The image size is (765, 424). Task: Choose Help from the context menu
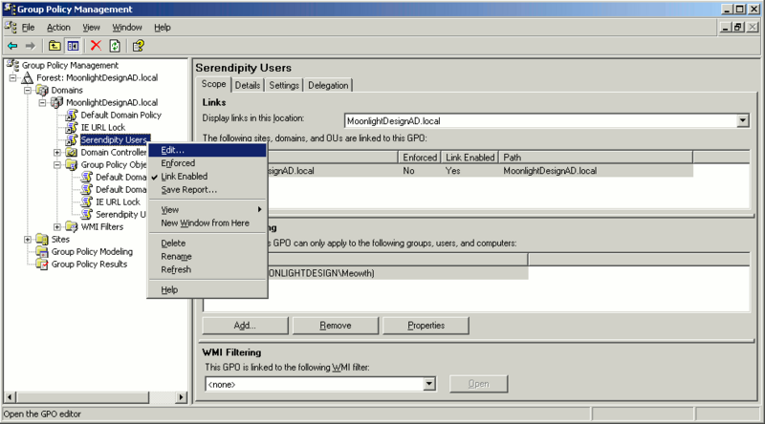pyautogui.click(x=208, y=289)
